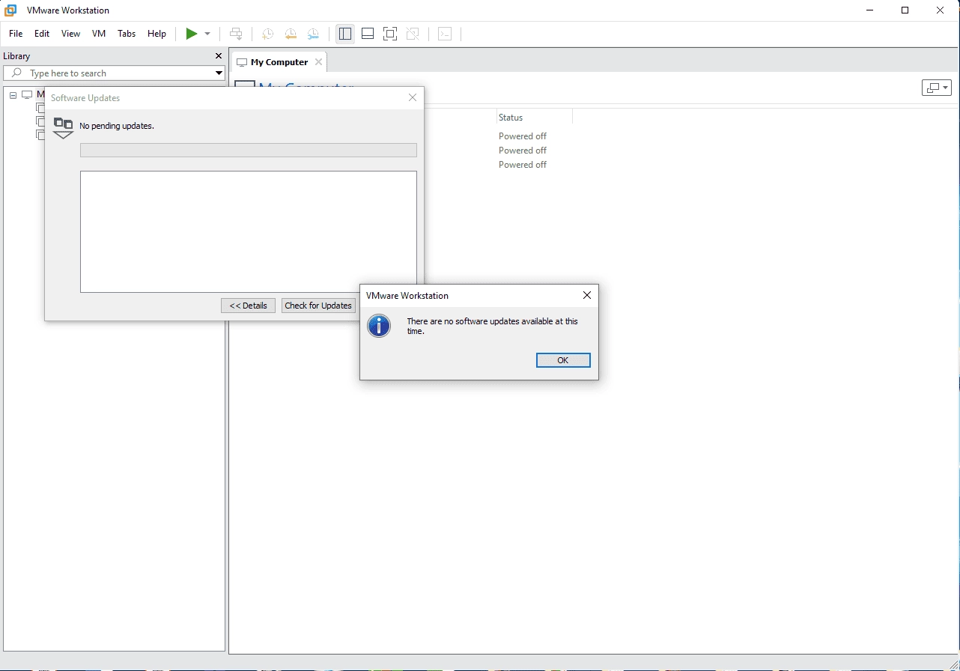960x671 pixels.
Task: Click OK in the VMware Workstation message
Action: (x=563, y=360)
